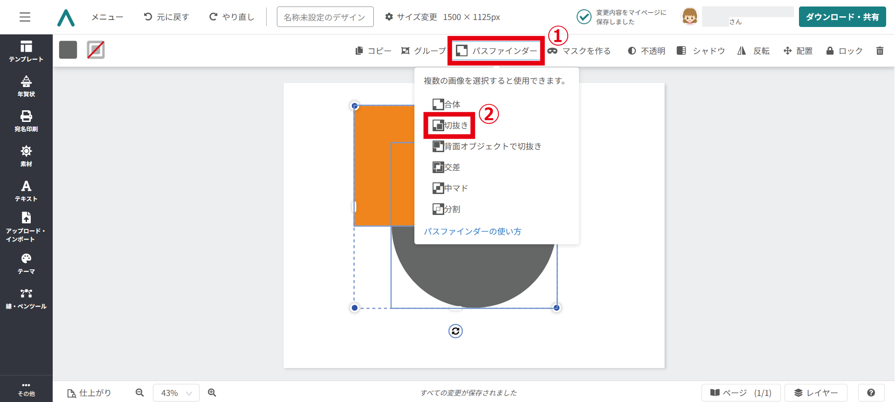Image resolution: width=895 pixels, height=402 pixels.
Task: Open the 宛名印刷 sidebar panel
Action: (26, 121)
